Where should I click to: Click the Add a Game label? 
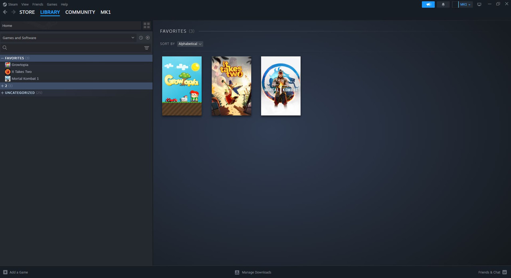19,272
